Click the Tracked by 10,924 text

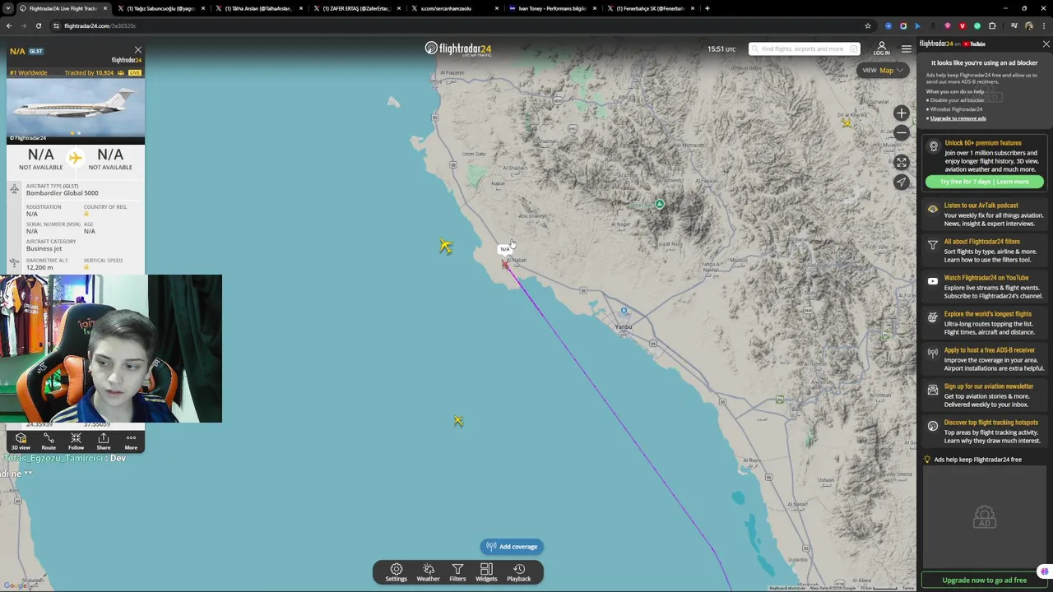[x=89, y=73]
